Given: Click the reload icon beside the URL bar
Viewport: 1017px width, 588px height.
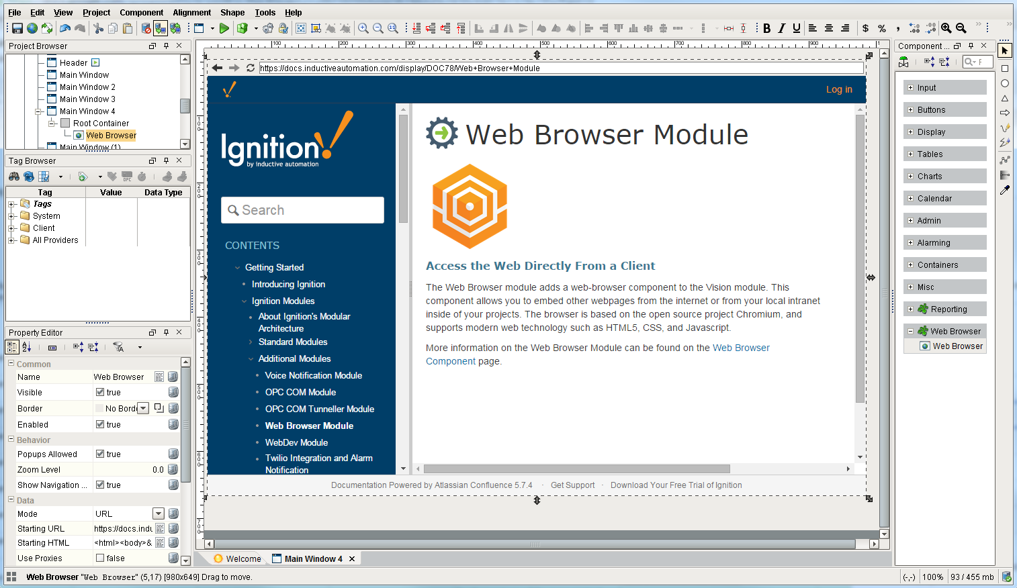Looking at the screenshot, I should 251,68.
